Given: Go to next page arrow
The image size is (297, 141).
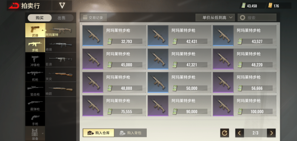Looking at the screenshot, I should 271,133.
